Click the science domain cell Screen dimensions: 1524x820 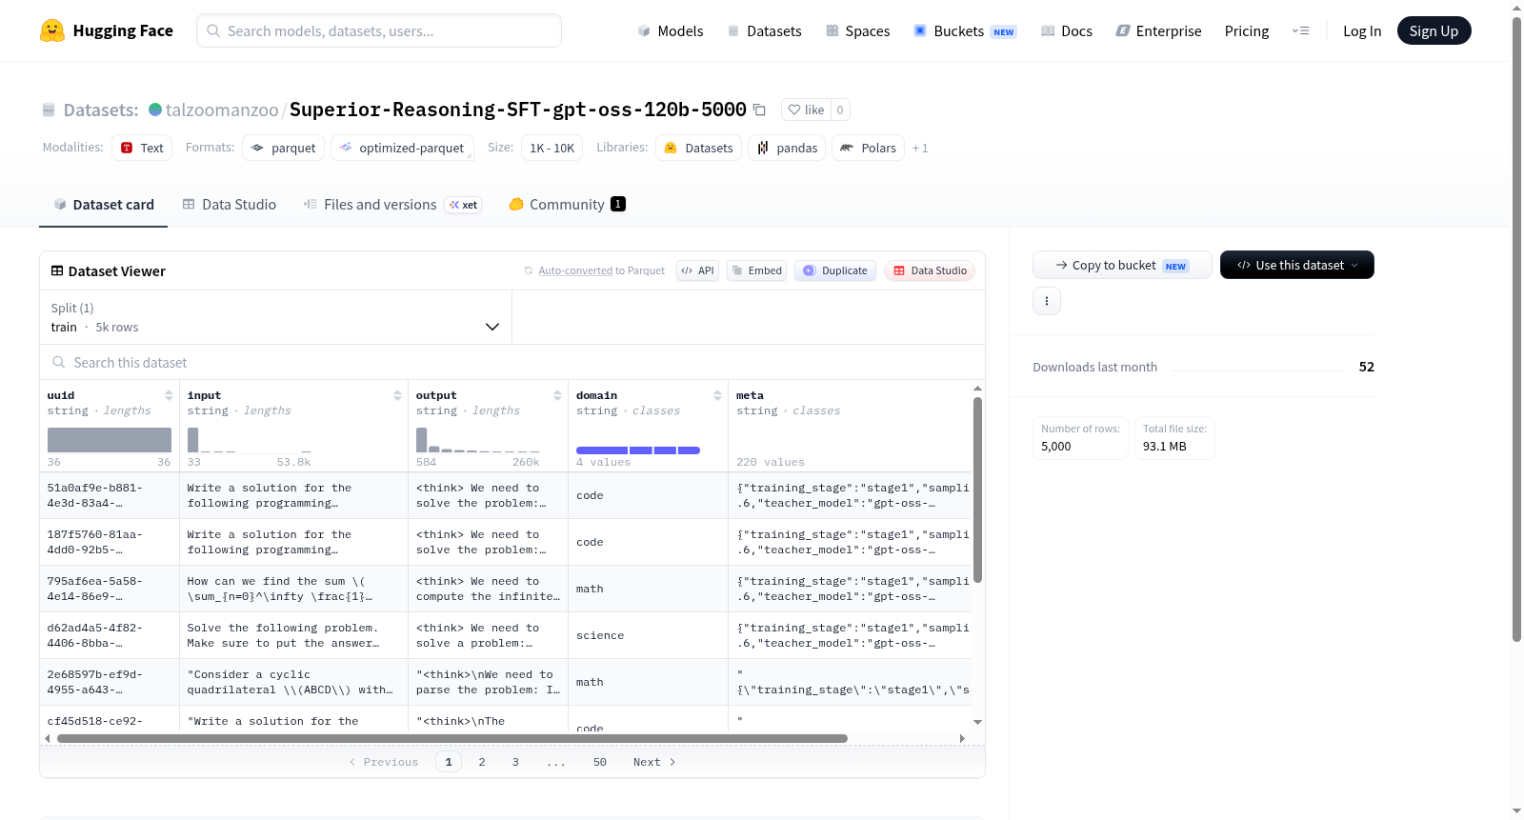648,635
